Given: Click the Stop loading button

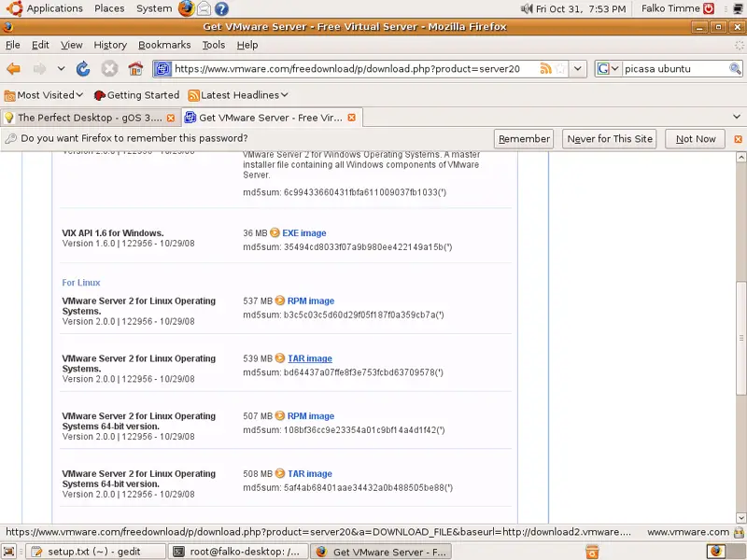Looking at the screenshot, I should (109, 68).
